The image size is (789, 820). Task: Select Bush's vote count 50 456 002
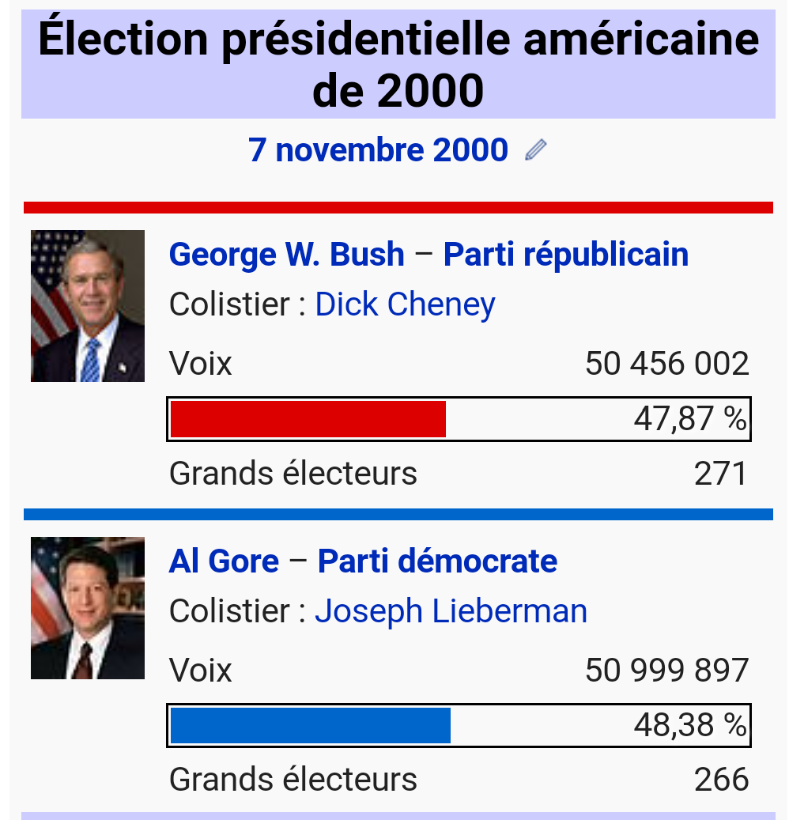[666, 364]
